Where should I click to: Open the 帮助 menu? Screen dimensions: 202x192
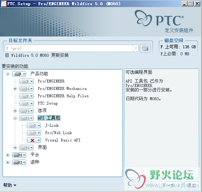pyautogui.click(x=10, y=185)
